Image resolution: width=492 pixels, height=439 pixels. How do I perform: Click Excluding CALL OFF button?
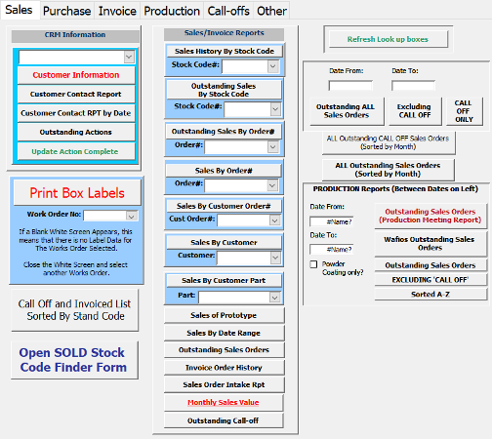pos(415,111)
